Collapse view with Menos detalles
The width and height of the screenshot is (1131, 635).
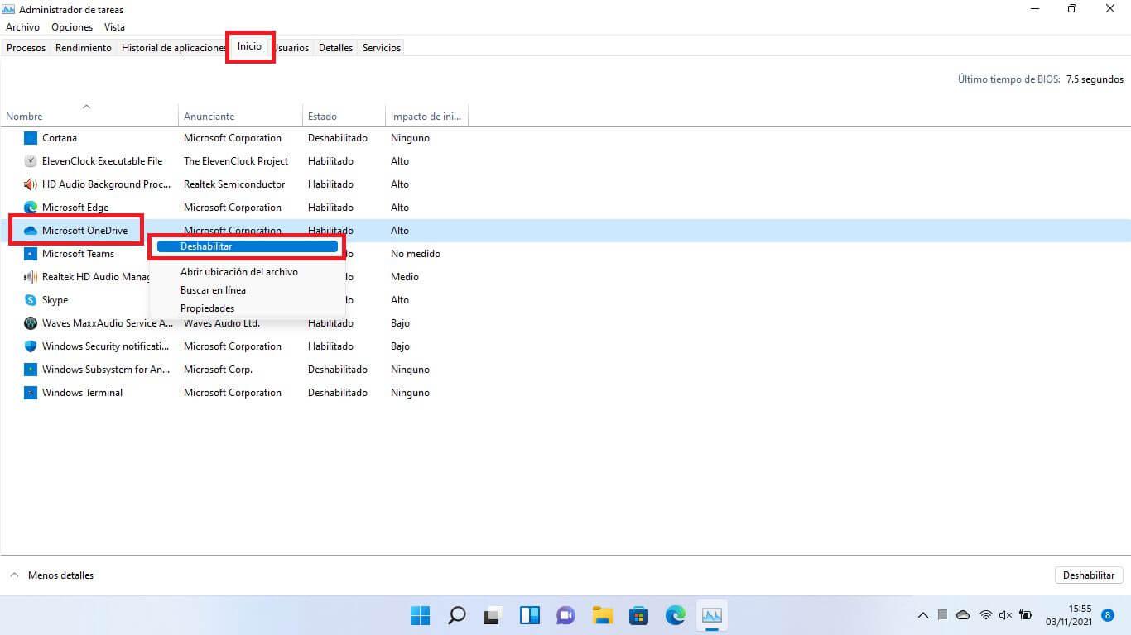[51, 575]
